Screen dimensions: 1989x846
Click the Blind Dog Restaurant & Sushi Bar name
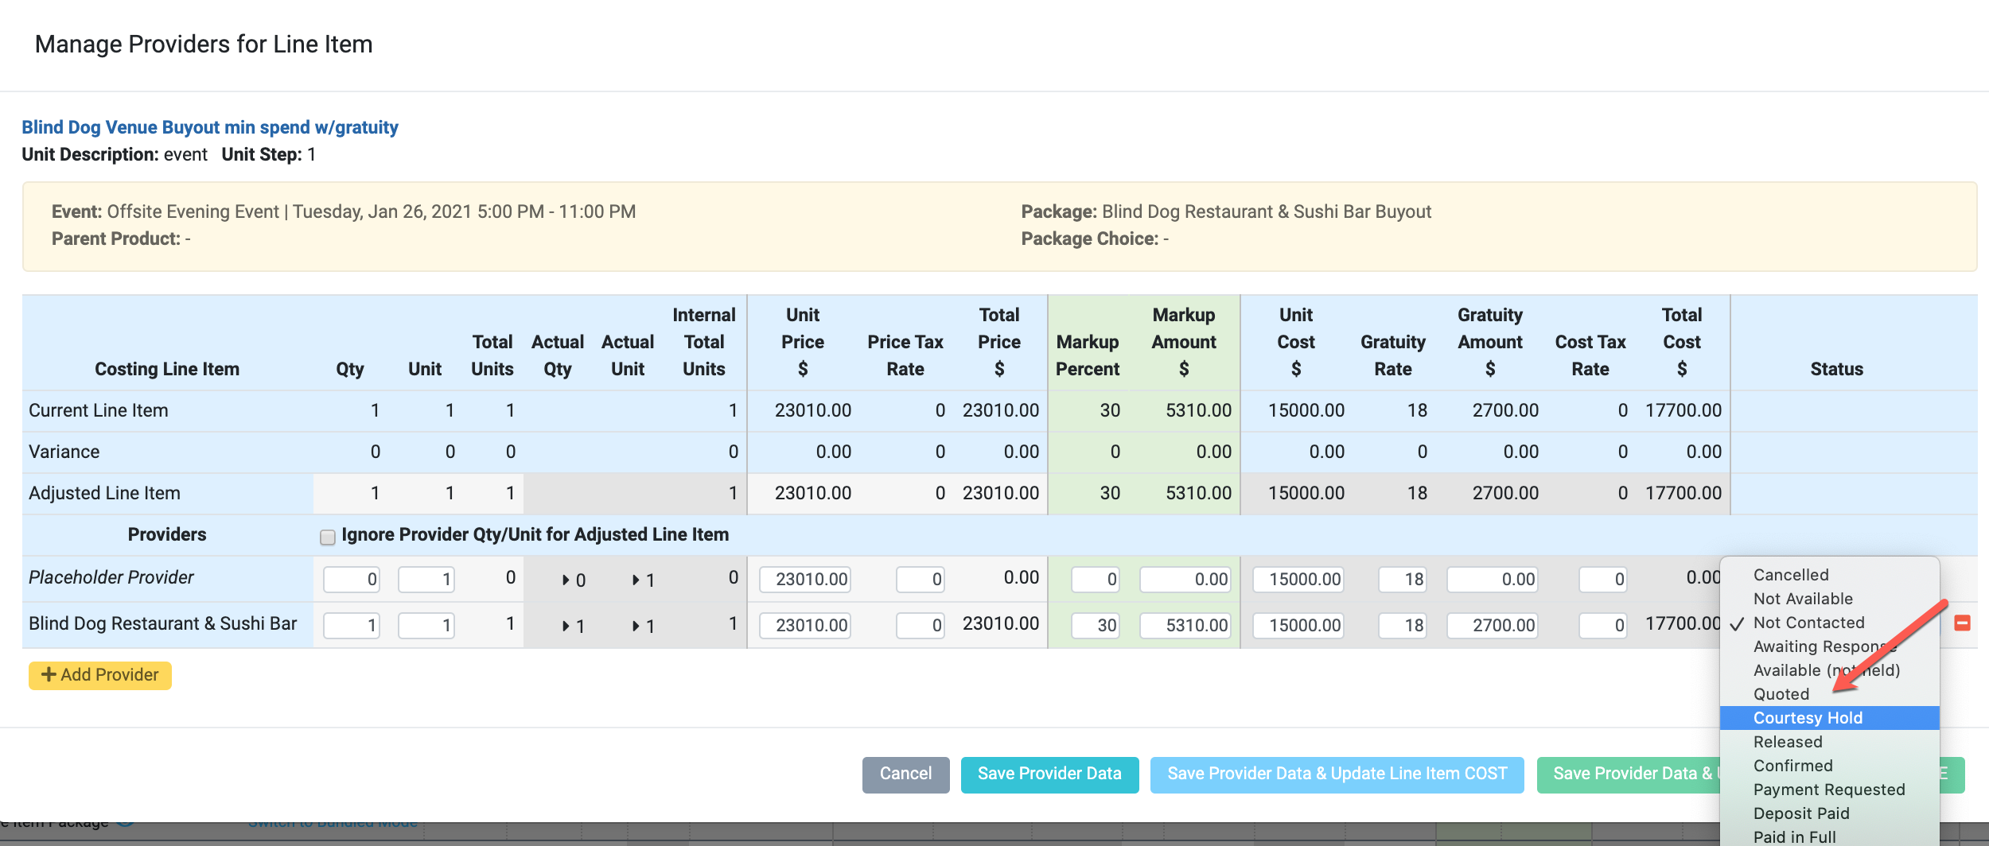(x=163, y=623)
